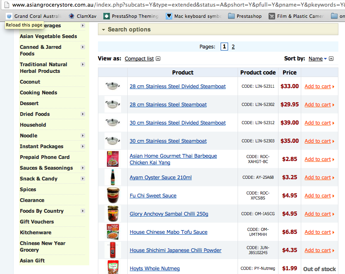Click the 30 cm Stainless Steel Steamboat image
This screenshot has width=345, height=274.
tap(113, 141)
